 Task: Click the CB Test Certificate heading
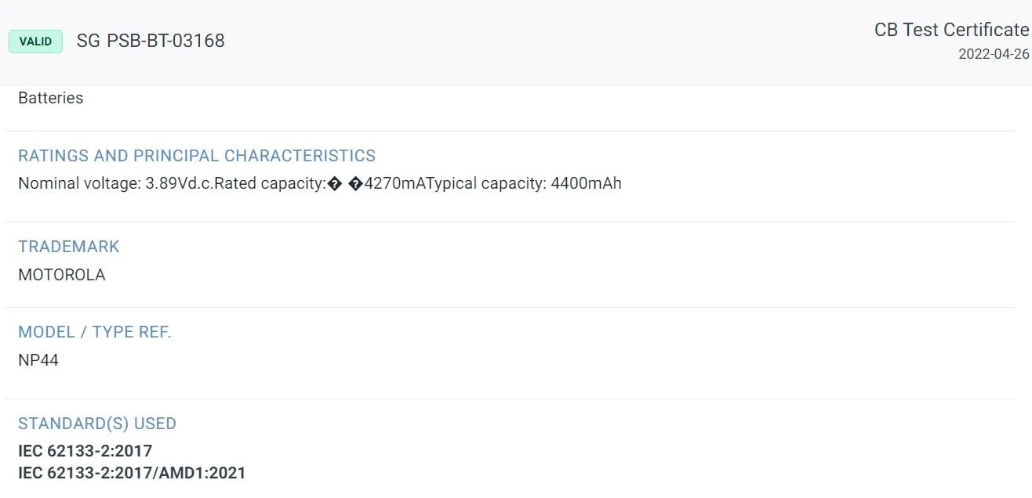951,30
